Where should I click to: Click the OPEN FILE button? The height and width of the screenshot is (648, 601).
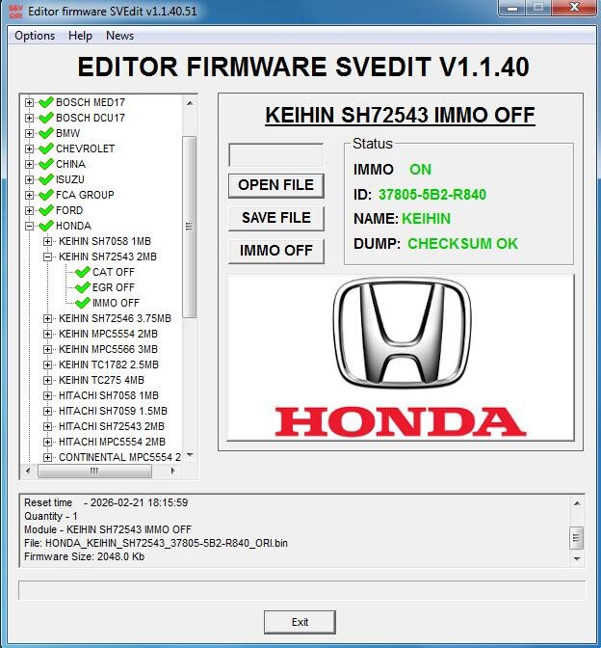[276, 185]
